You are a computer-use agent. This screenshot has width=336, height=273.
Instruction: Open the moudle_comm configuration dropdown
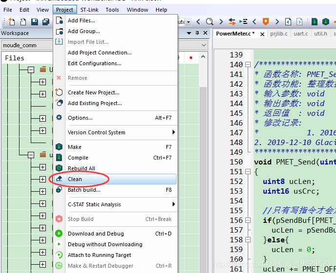(204, 45)
